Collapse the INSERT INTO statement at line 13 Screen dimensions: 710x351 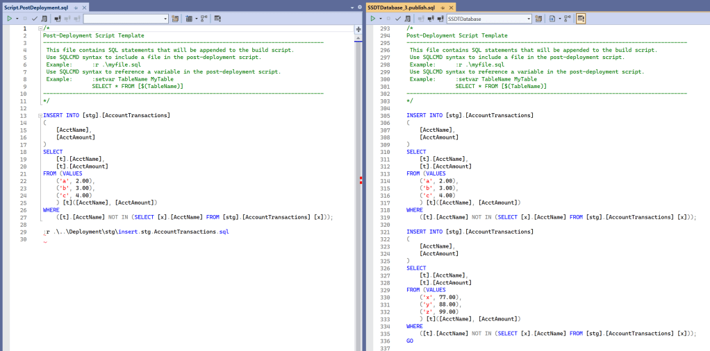coord(40,115)
